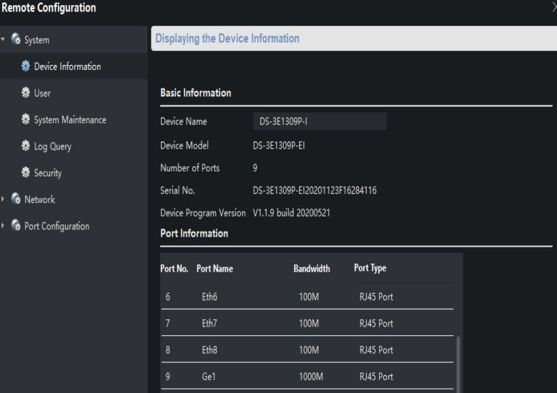Click the Port Configuration globe icon

click(x=16, y=226)
